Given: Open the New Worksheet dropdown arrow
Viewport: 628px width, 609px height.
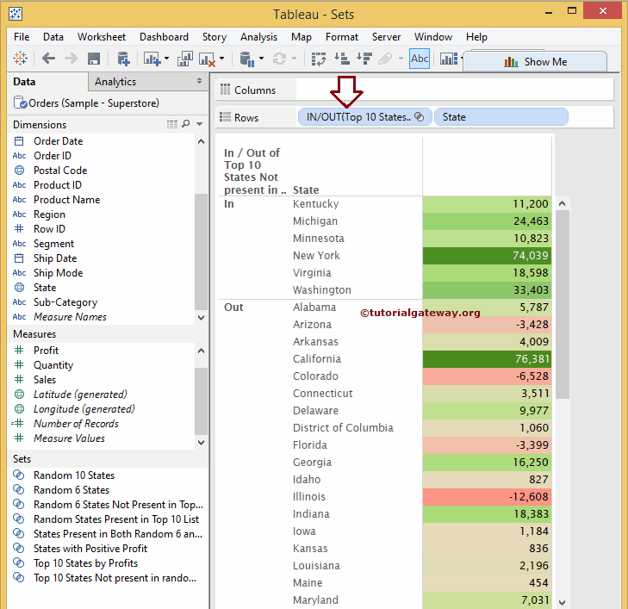Looking at the screenshot, I should coord(166,59).
